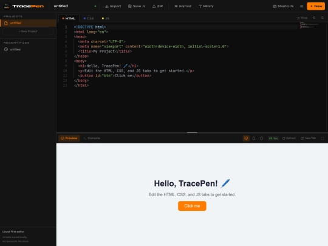Screen dimensions: 328x246
Task: Edit the untitled project name field
Action: [72, 6]
